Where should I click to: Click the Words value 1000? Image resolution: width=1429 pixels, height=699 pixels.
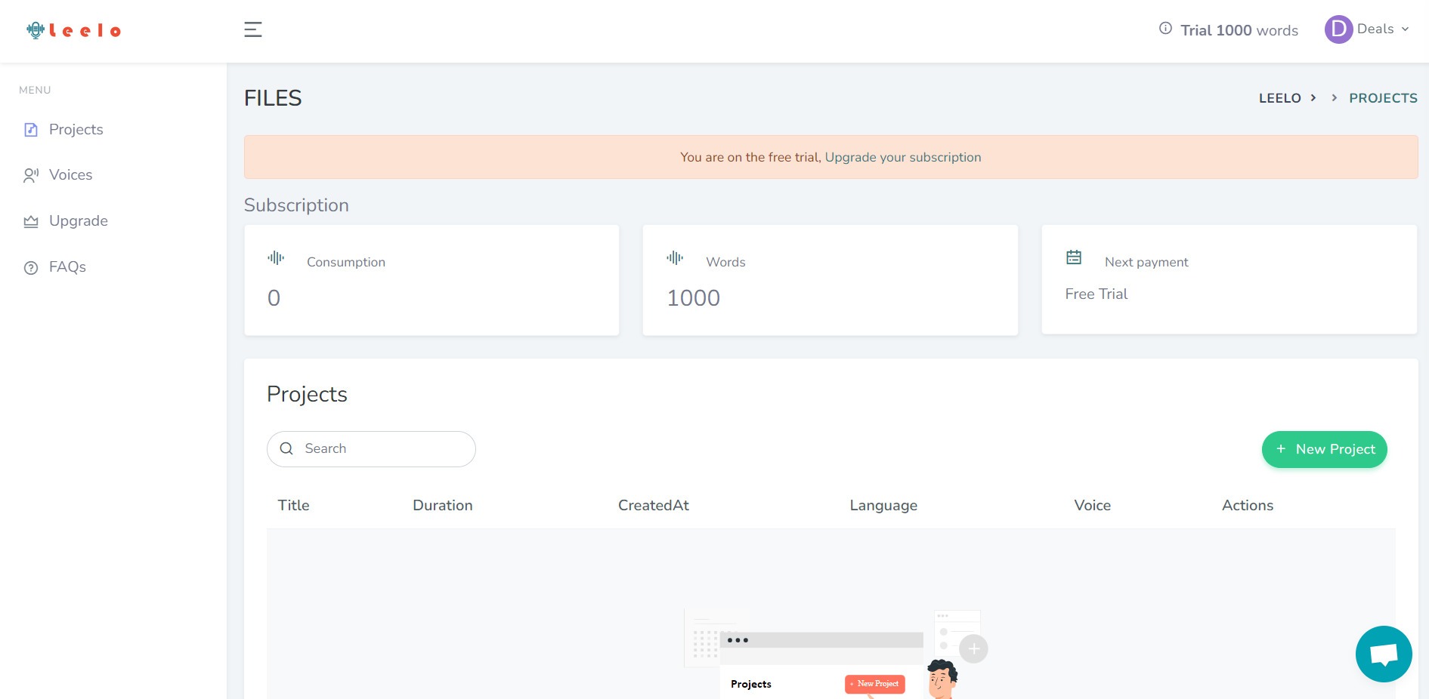pyautogui.click(x=693, y=298)
